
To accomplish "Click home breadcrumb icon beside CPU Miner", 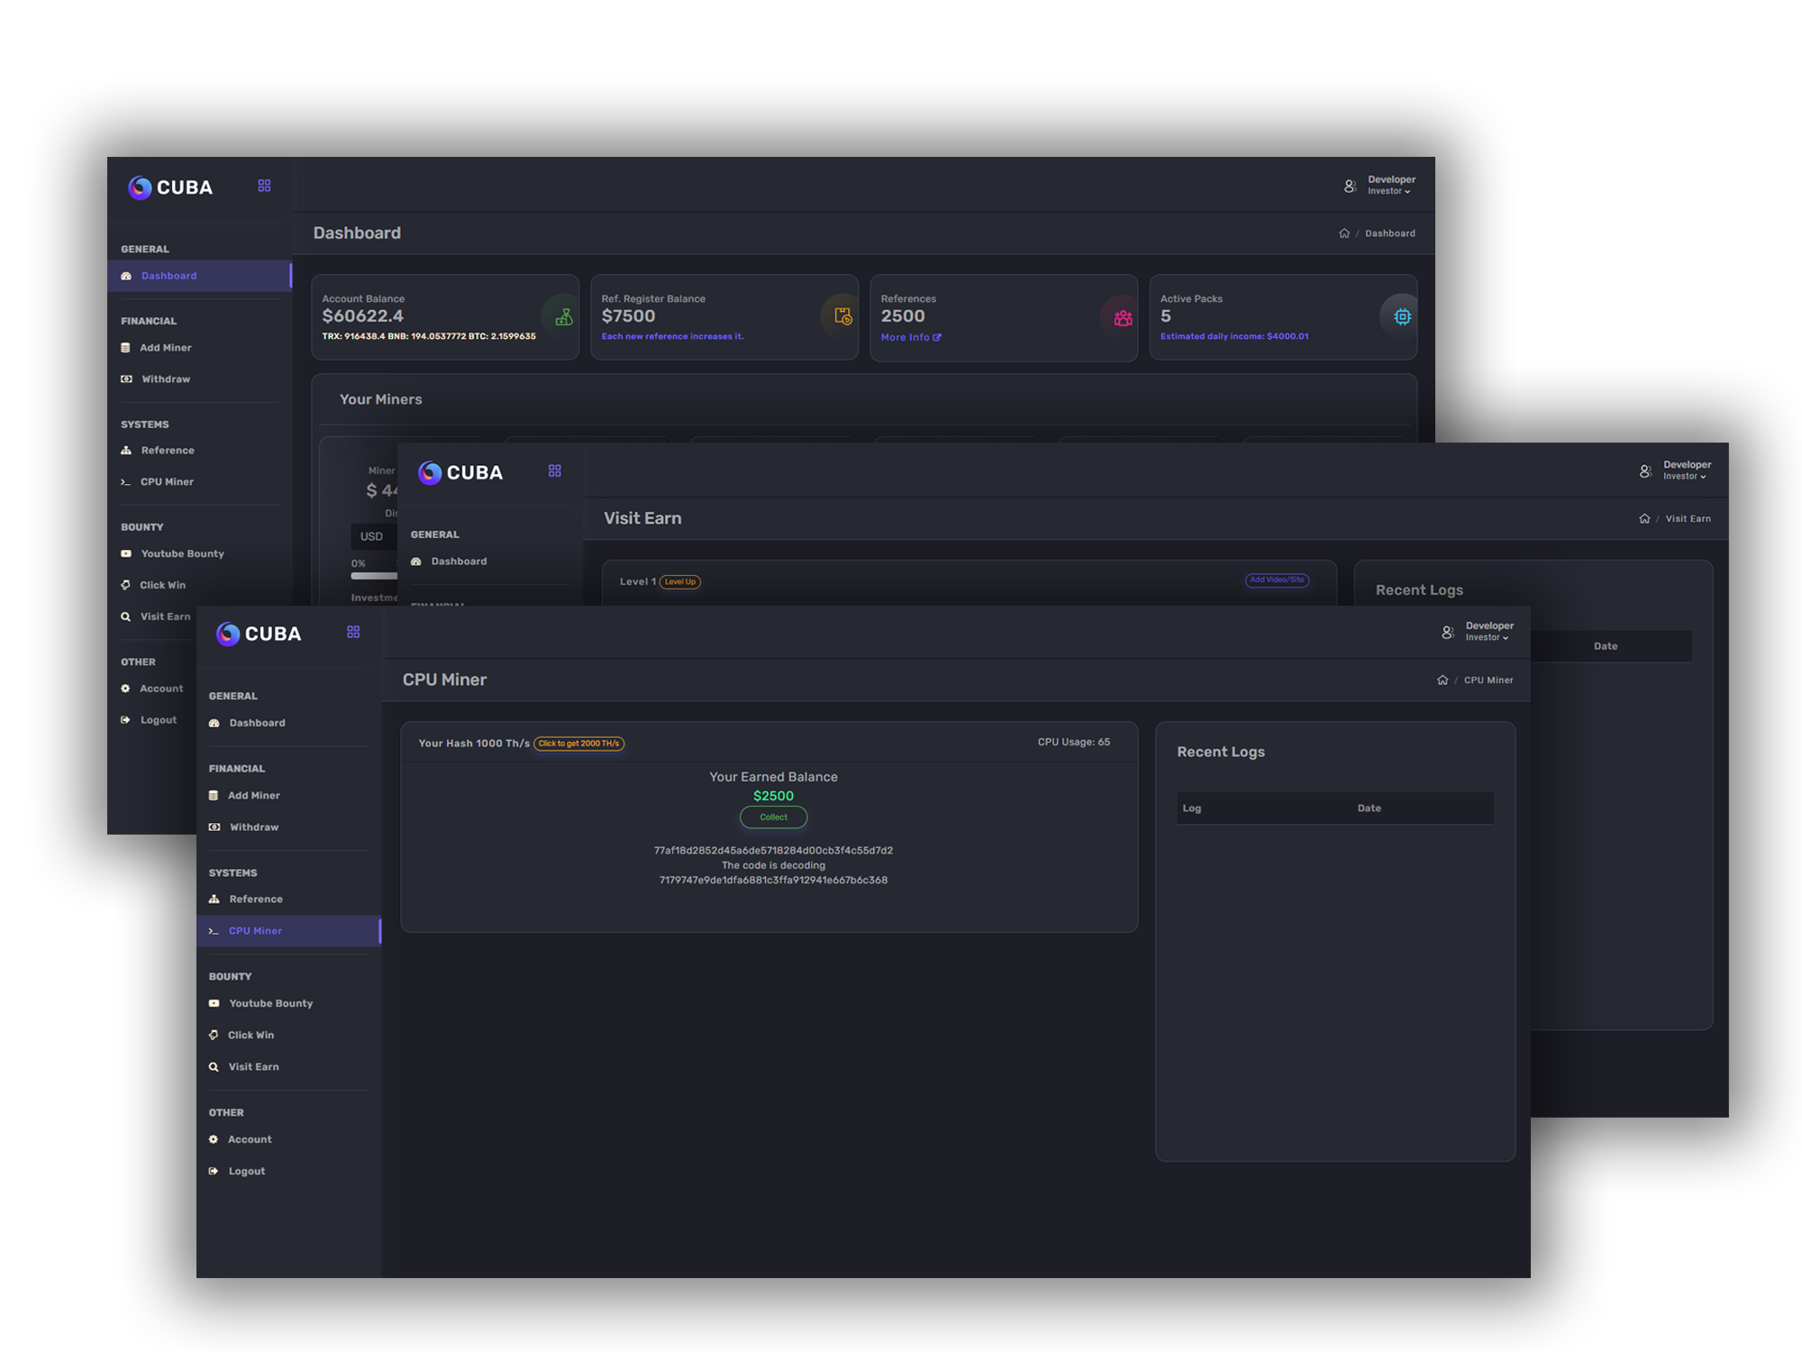I will click(x=1443, y=681).
